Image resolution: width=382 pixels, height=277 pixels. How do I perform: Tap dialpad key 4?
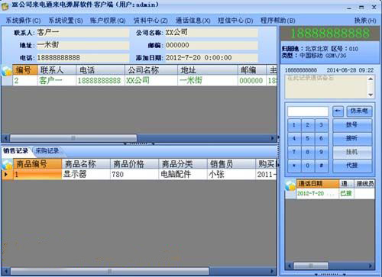click(x=294, y=138)
